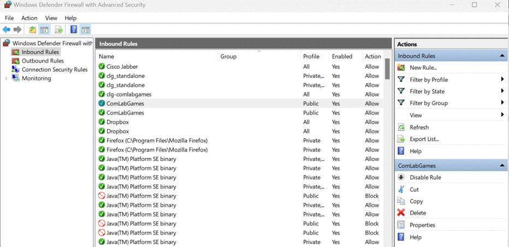Image resolution: width=509 pixels, height=247 pixels.
Task: Click the Filter by Group funnel icon
Action: (401, 103)
